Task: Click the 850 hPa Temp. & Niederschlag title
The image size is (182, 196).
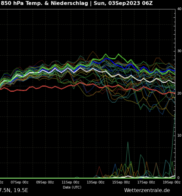Action: tap(44, 3)
